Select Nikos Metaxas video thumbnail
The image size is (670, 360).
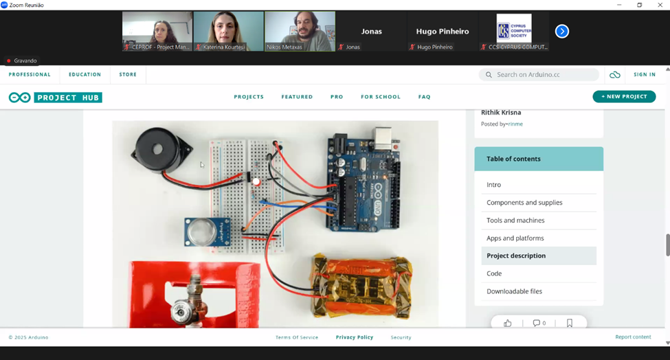coord(300,31)
